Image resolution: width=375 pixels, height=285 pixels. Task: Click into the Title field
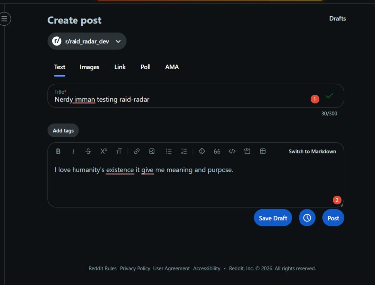196,96
